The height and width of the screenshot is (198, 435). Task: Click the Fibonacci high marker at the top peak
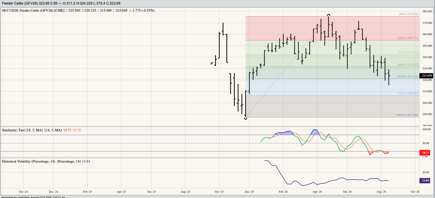(x=329, y=15)
